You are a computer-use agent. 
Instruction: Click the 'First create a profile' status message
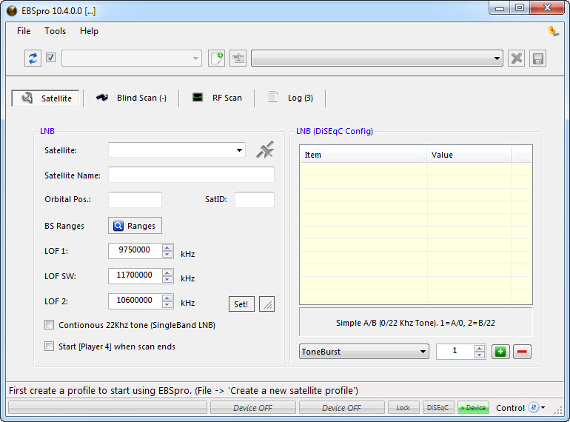pos(184,390)
